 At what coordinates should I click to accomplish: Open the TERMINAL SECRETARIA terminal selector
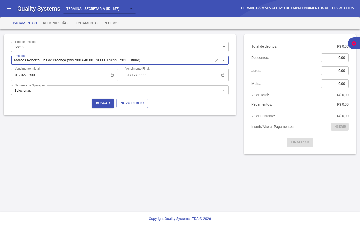point(131,8)
